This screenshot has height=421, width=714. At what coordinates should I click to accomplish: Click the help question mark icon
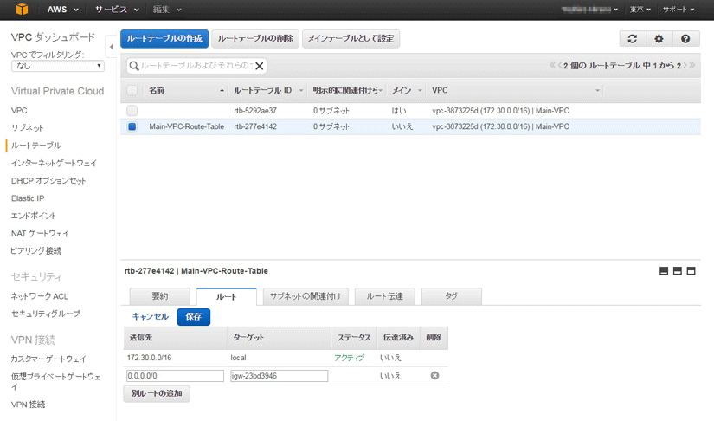[x=685, y=39]
